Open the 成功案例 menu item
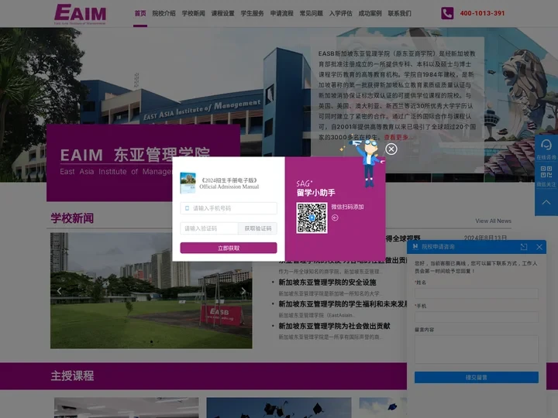Image resolution: width=558 pixels, height=418 pixels. [370, 13]
